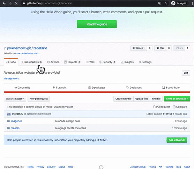Open the Watch dropdown
The width and height of the screenshot is (194, 169).
139,48
